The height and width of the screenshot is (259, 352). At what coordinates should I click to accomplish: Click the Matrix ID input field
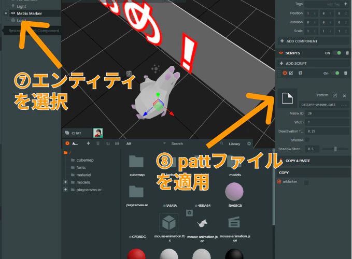pyautogui.click(x=328, y=113)
